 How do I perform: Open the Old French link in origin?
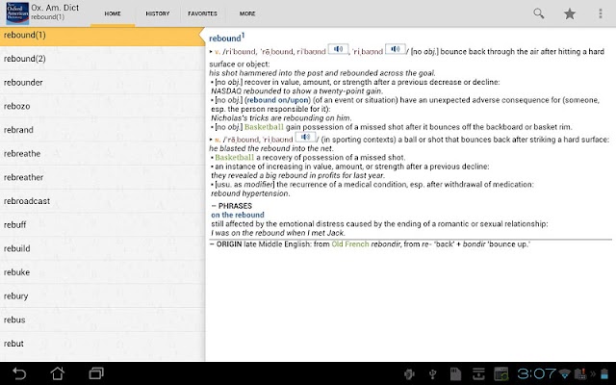(x=350, y=244)
